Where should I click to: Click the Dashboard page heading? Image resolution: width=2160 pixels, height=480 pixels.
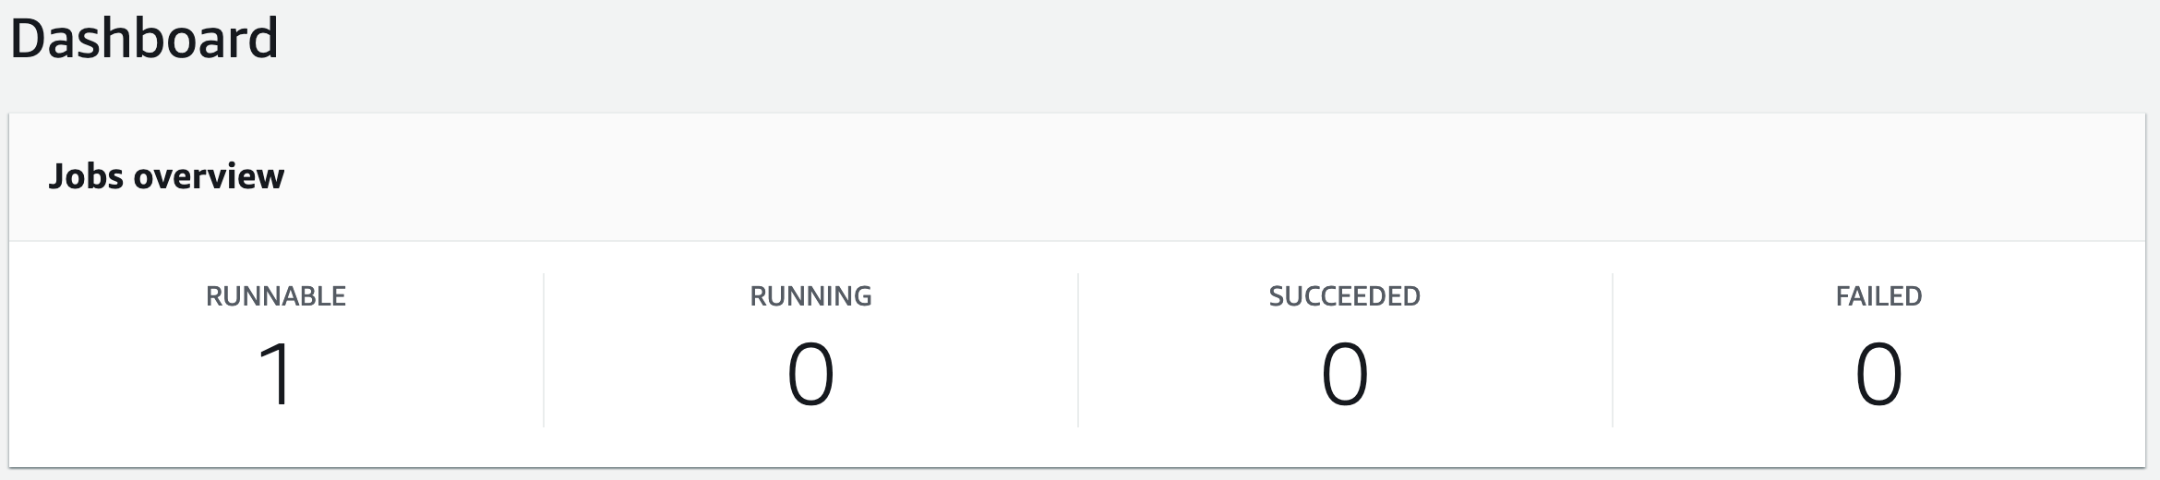point(144,39)
